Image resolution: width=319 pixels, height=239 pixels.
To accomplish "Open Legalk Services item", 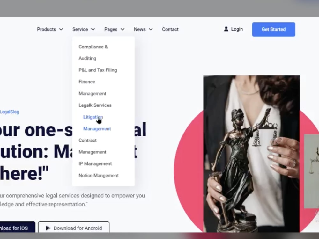I will [95, 105].
